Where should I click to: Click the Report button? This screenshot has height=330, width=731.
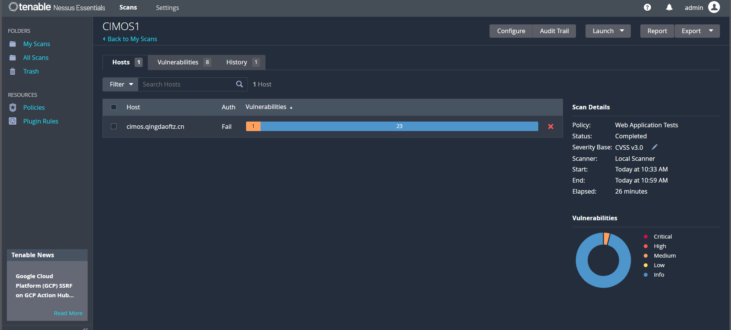pos(657,31)
